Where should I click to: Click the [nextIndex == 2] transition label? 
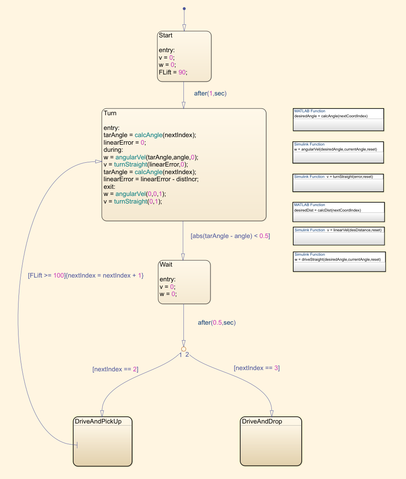[x=115, y=369]
